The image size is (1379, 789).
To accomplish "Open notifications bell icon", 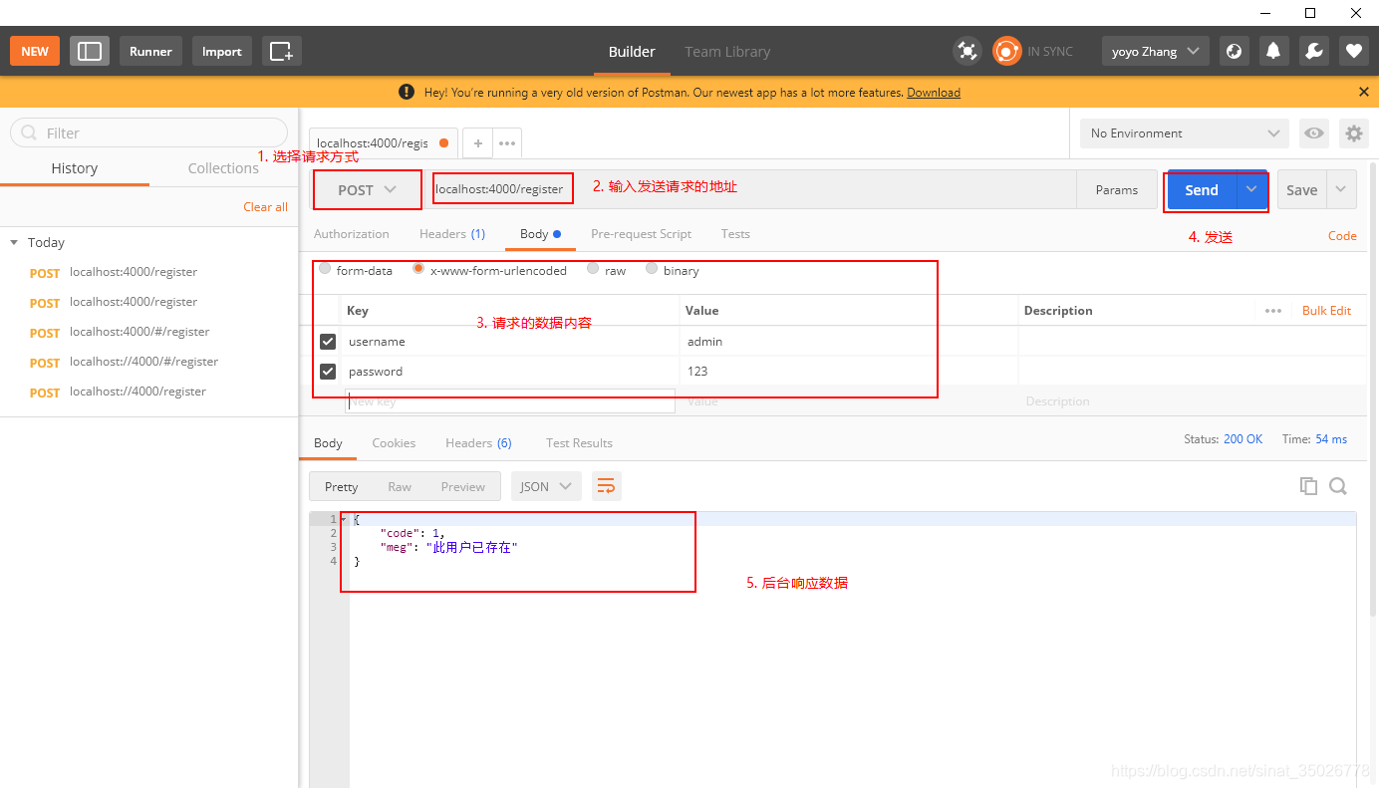I will tap(1273, 51).
